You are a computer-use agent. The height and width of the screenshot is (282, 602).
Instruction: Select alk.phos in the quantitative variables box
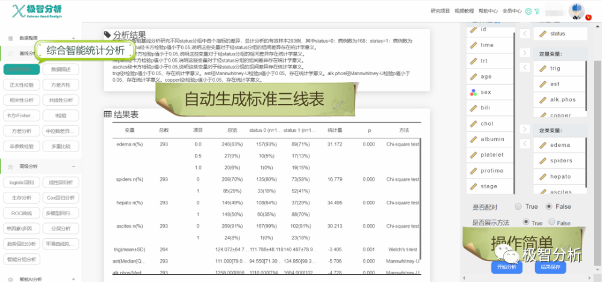[560, 100]
